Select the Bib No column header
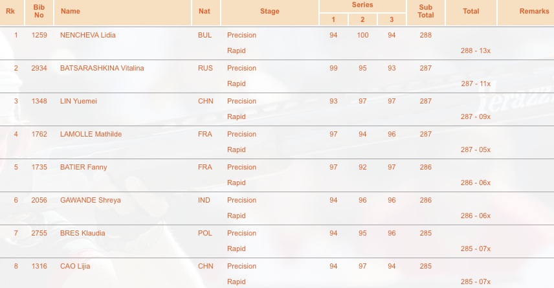554x288 pixels. pos(39,11)
